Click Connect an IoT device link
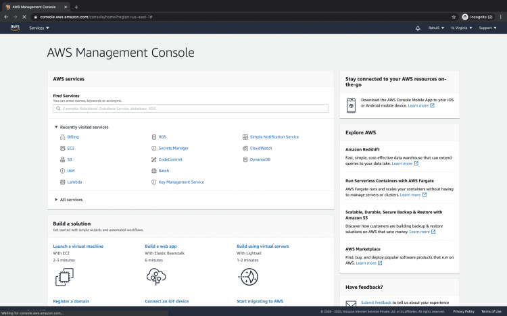Image resolution: width=507 pixels, height=316 pixels. 167,301
